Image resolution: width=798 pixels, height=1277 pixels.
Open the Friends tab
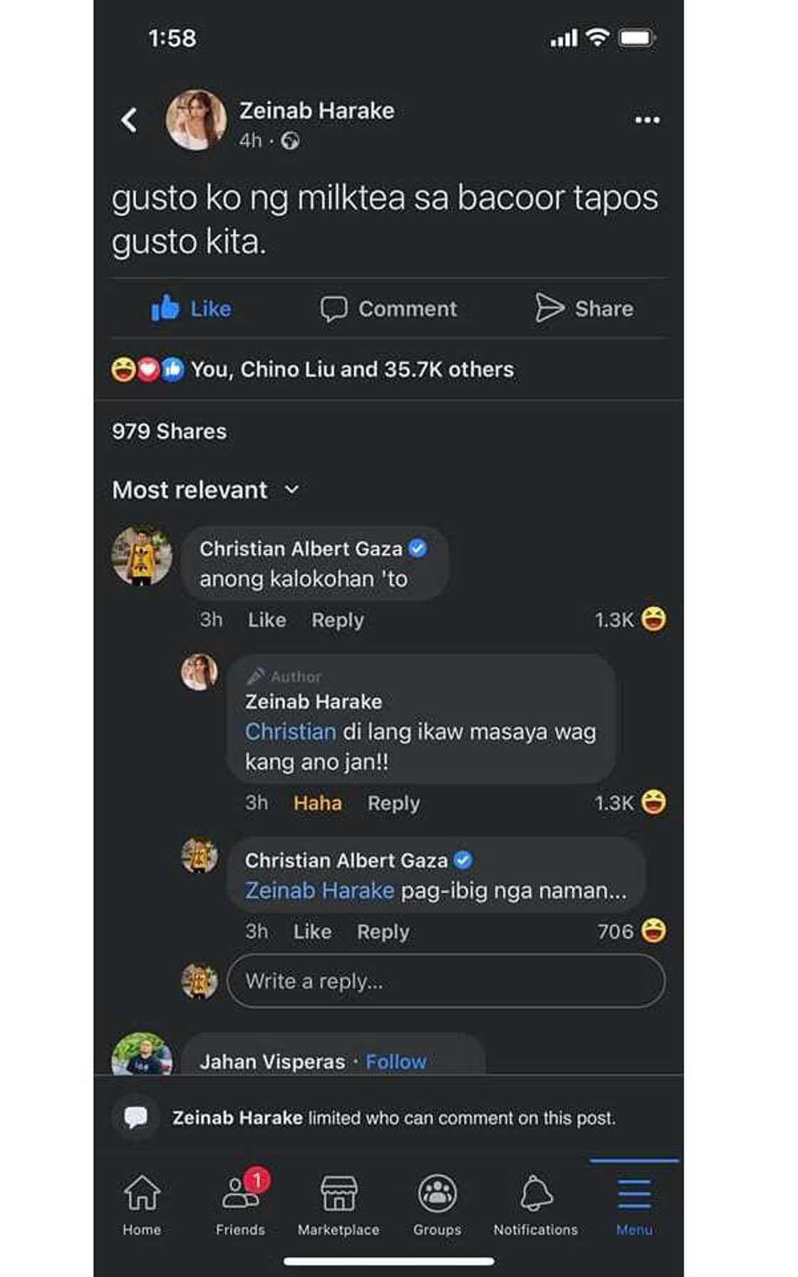pyautogui.click(x=240, y=1204)
